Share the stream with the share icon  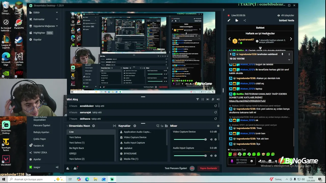pyautogui.click(x=244, y=20)
